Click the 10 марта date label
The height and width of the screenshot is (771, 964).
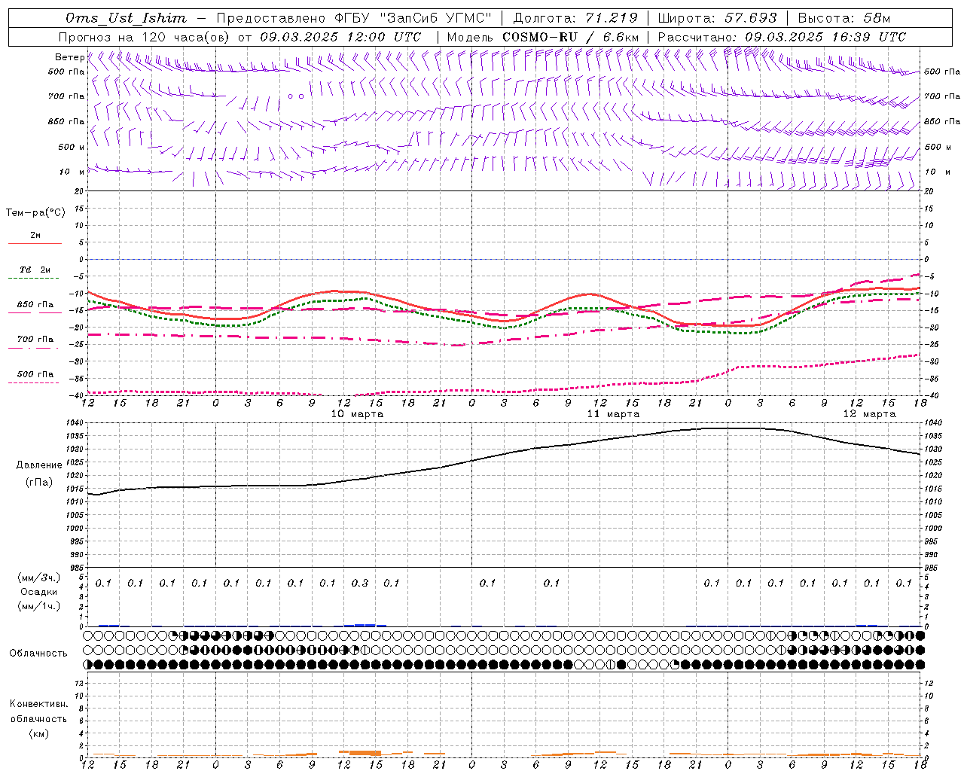[x=357, y=414]
